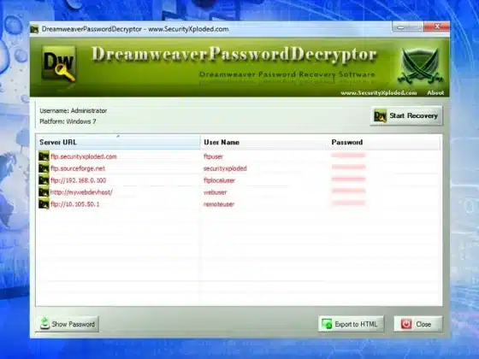
Task: Select icon beside http://mywebdevhost/ row
Action: coord(44,192)
